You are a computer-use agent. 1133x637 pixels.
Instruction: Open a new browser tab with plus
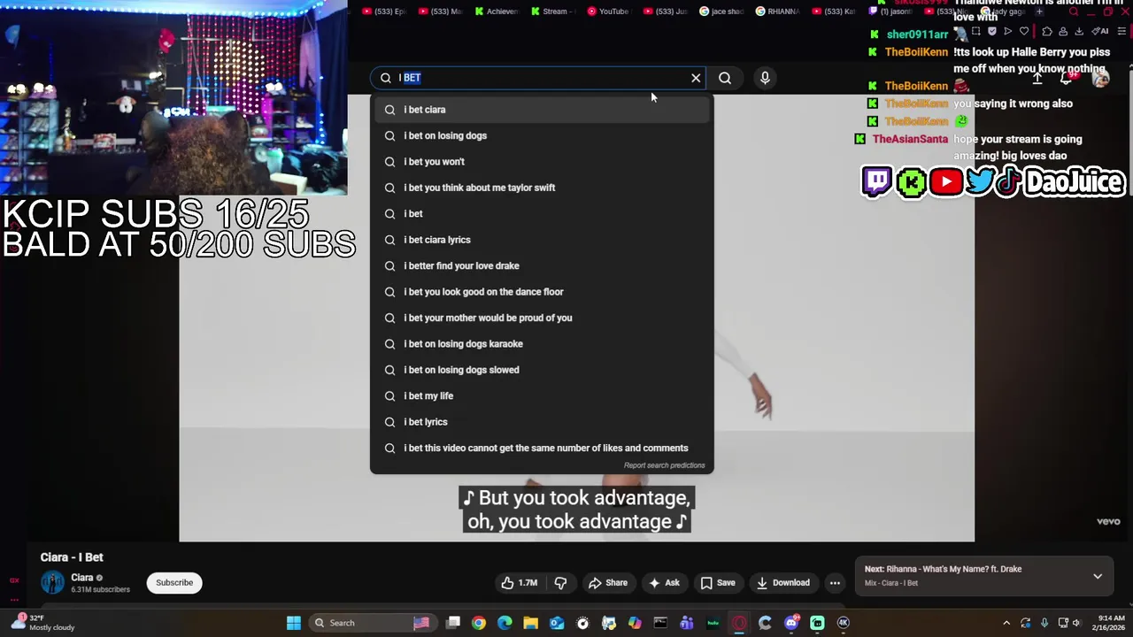[1039, 12]
